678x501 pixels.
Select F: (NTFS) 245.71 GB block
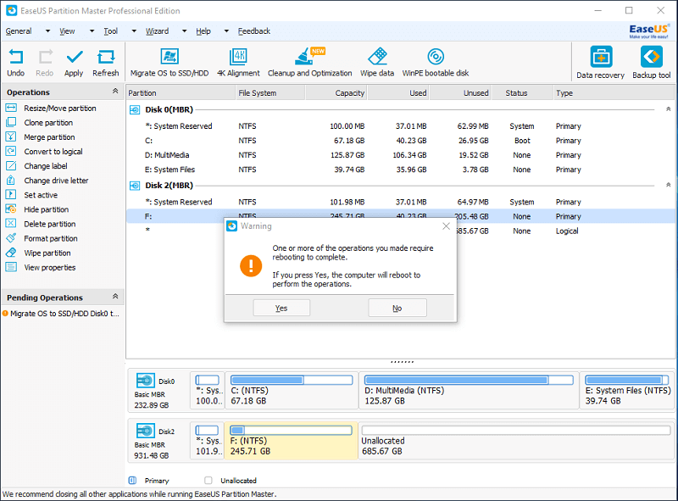292,441
